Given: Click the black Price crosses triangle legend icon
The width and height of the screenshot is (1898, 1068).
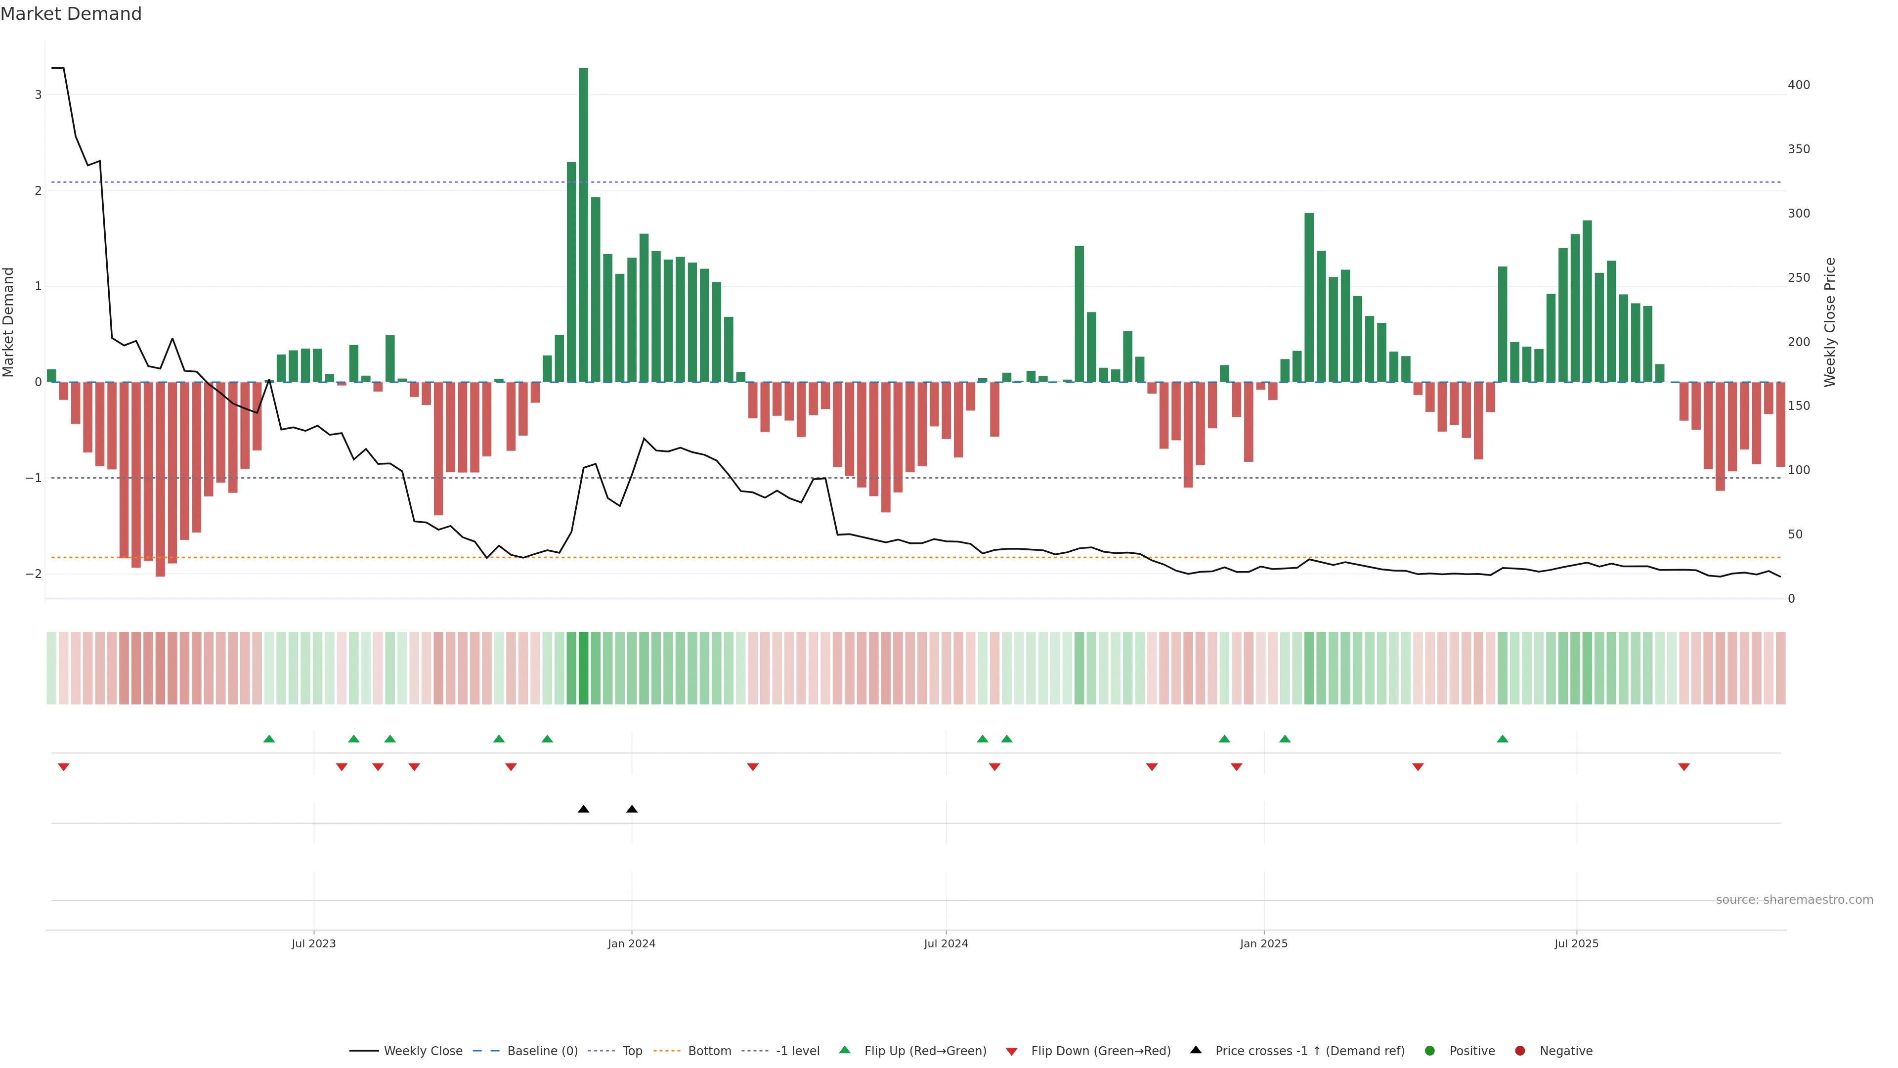Looking at the screenshot, I should pos(1196,1050).
